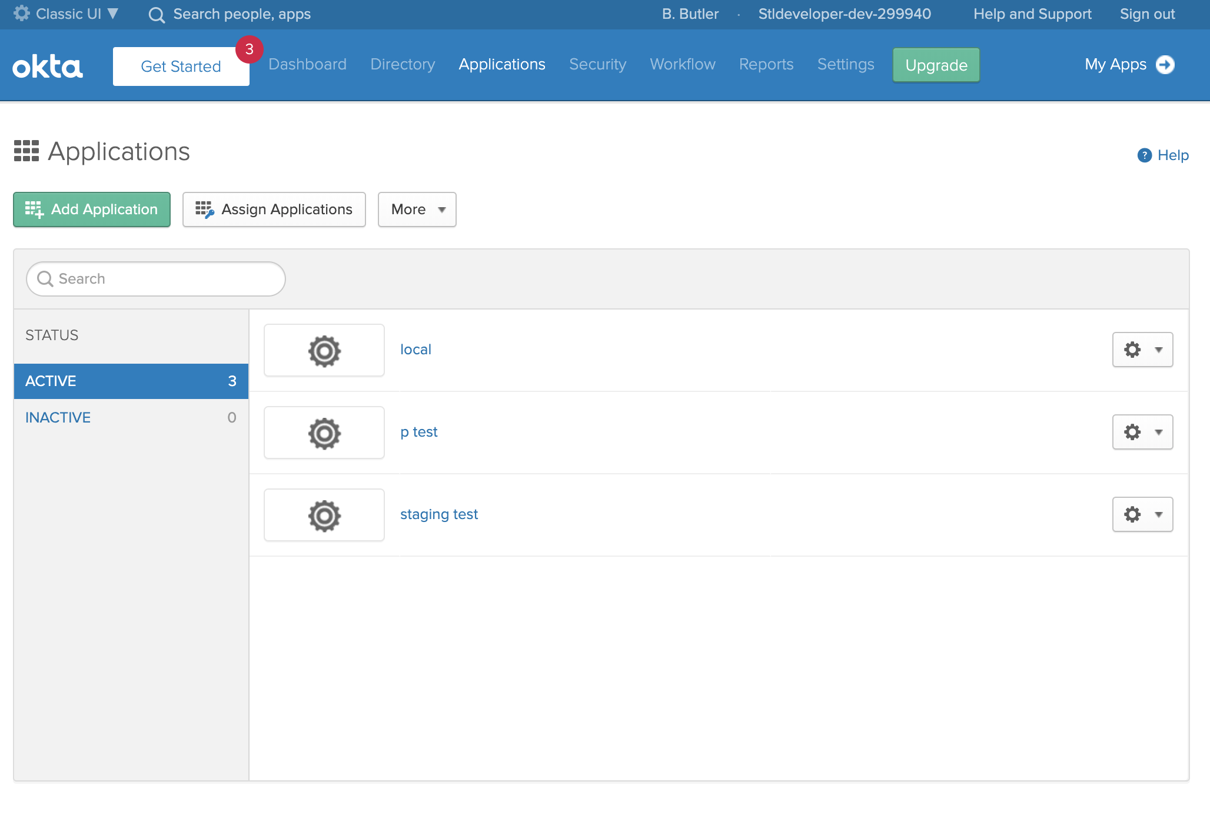Click the staging test app gear thumbnail
Image resolution: width=1210 pixels, height=818 pixels.
[x=324, y=515]
